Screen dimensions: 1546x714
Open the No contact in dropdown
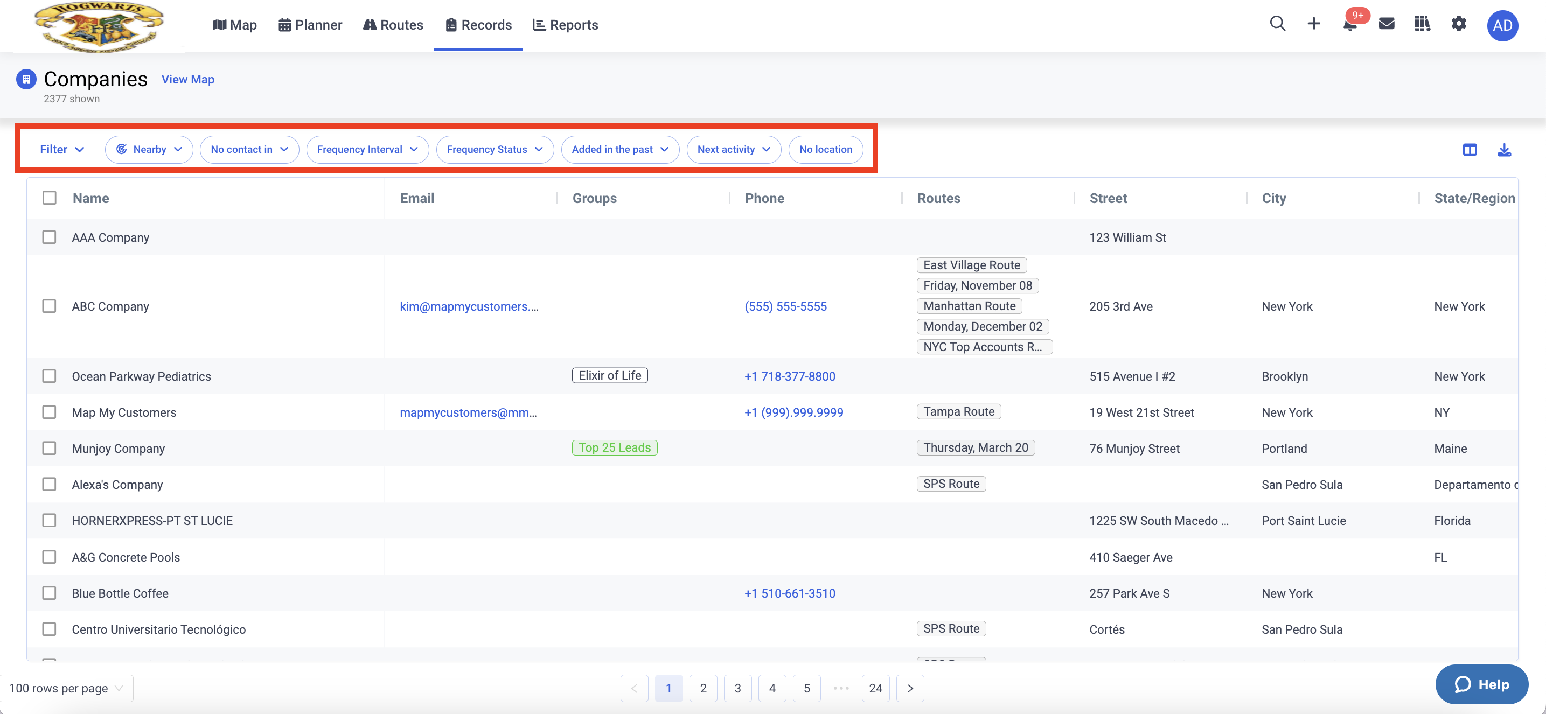[249, 149]
